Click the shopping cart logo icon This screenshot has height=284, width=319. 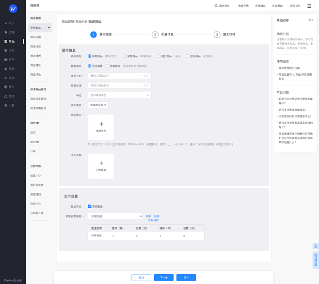tap(13, 9)
